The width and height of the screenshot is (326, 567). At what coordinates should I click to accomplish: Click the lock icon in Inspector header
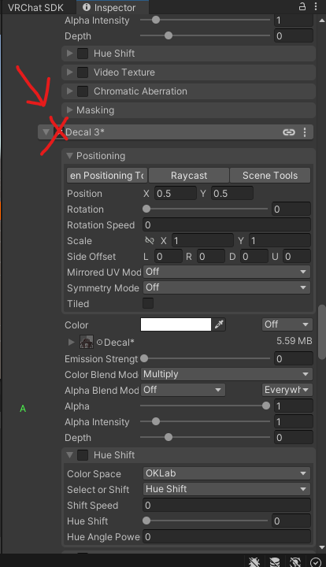click(x=302, y=6)
